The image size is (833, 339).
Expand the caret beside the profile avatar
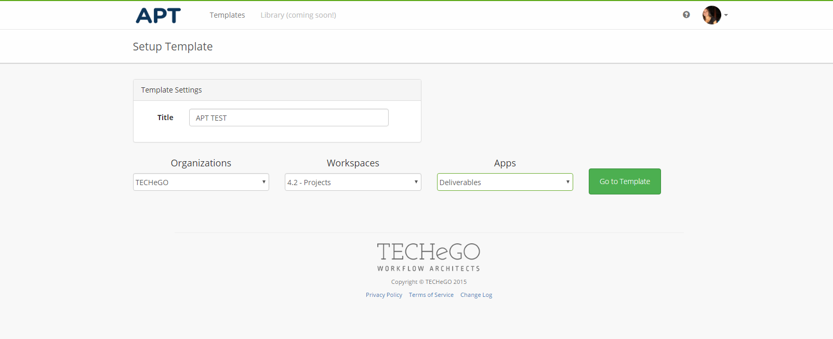[726, 15]
